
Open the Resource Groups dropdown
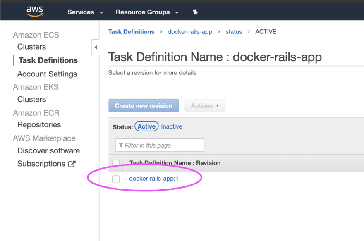pyautogui.click(x=147, y=12)
